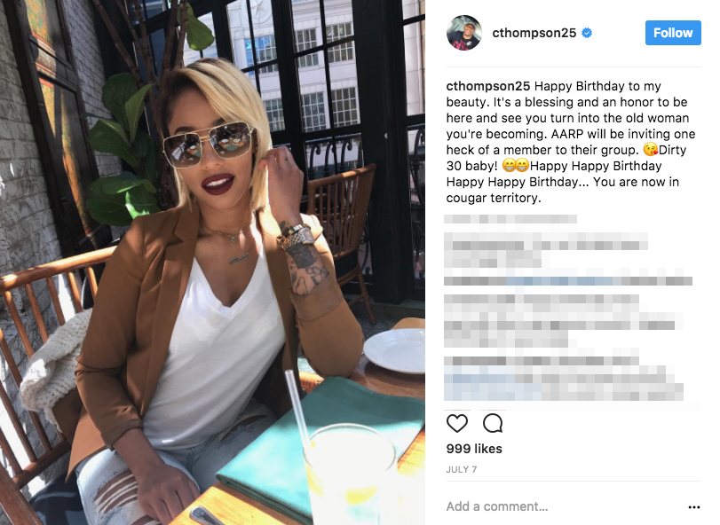Follow cthompson25 with the blue Follow button

pos(673,33)
